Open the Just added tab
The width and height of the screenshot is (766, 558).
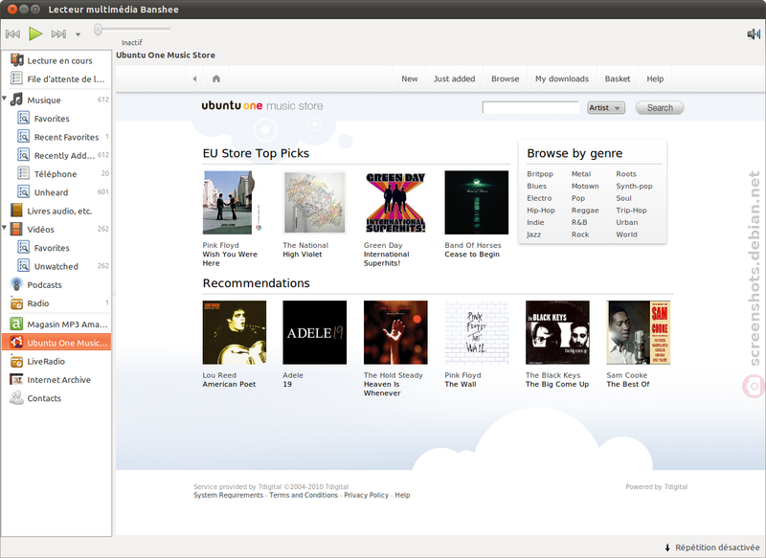click(454, 78)
